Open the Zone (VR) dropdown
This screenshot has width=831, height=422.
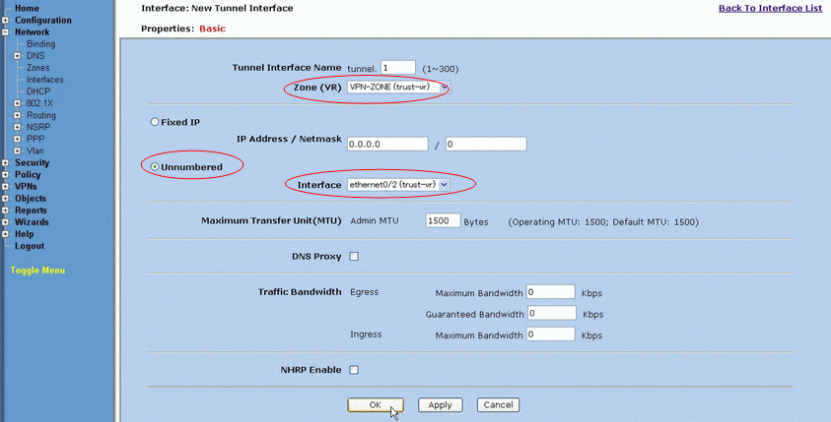[x=398, y=87]
